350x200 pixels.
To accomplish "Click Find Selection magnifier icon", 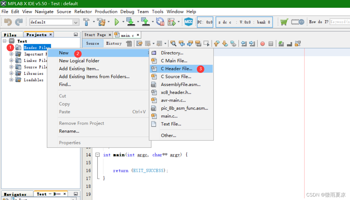I will point(173,43).
